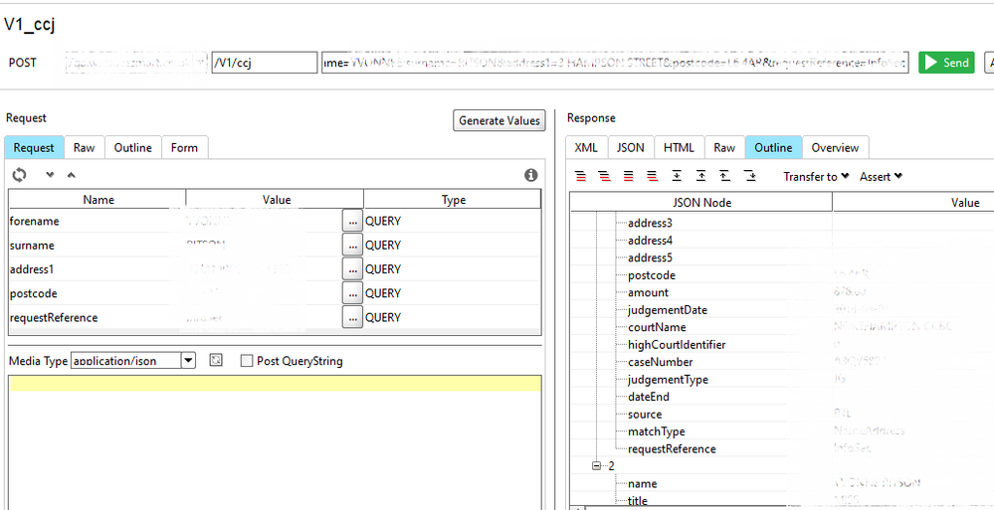The width and height of the screenshot is (994, 510).
Task: Click the ellipsis button in the postcode row
Action: click(352, 293)
